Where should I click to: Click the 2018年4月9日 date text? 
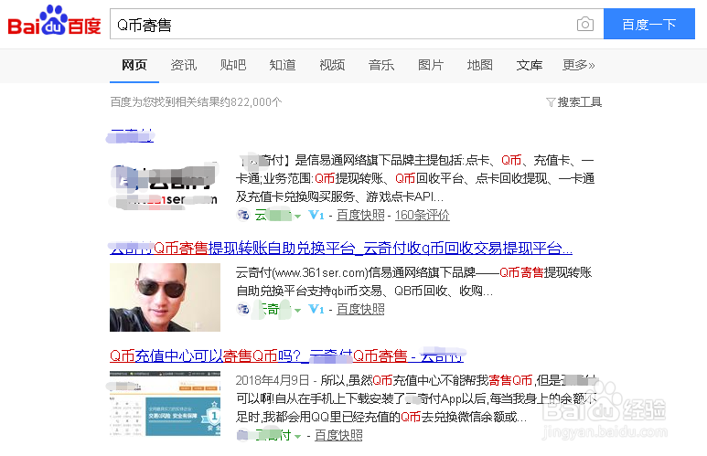[x=272, y=381]
